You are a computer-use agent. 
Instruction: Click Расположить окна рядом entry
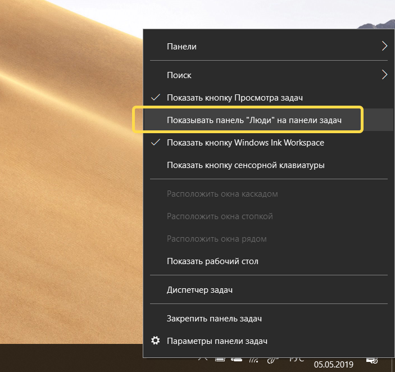(x=216, y=239)
